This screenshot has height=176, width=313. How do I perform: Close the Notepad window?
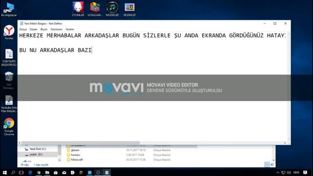286,23
